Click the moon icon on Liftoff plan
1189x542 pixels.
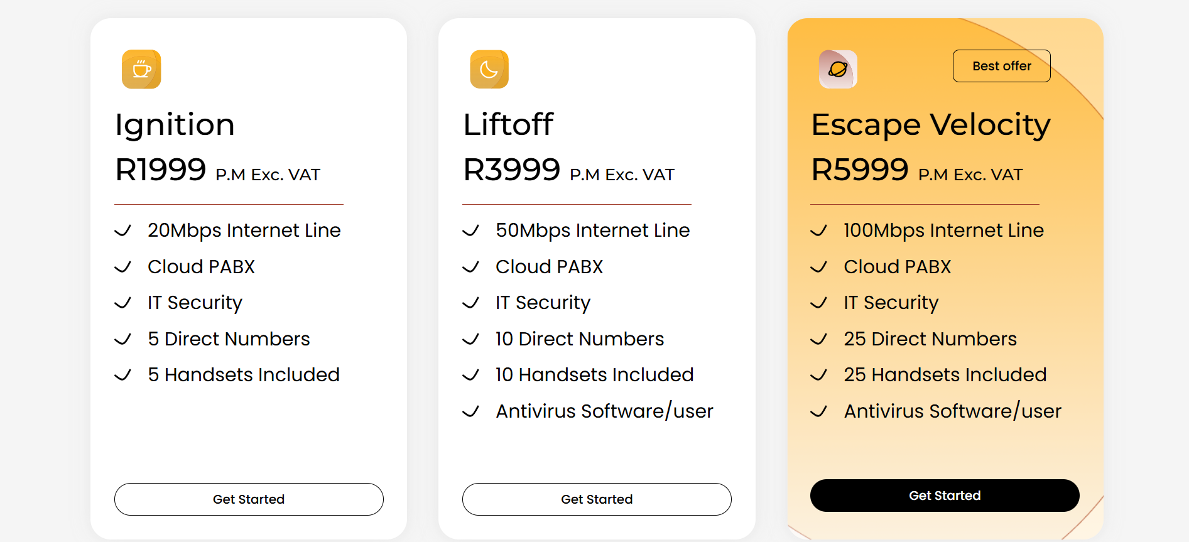point(489,69)
